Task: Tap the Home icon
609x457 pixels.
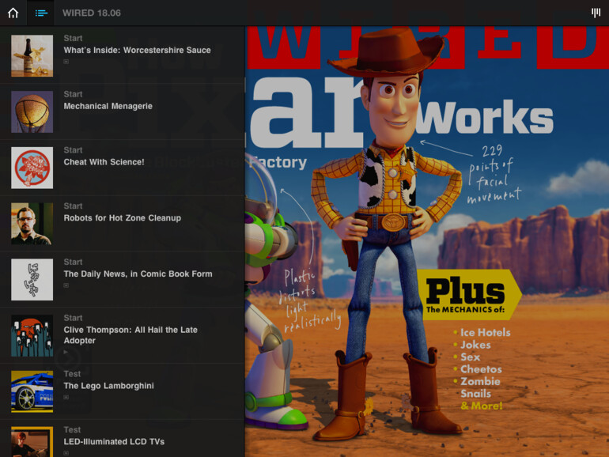Action: [13, 13]
